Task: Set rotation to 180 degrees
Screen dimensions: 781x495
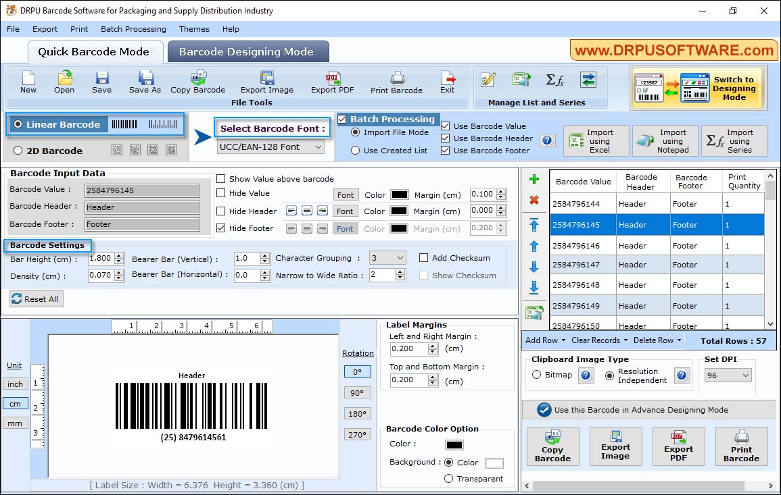Action: pyautogui.click(x=357, y=413)
